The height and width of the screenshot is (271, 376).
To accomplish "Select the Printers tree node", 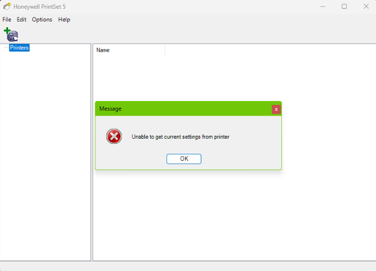I will point(19,48).
